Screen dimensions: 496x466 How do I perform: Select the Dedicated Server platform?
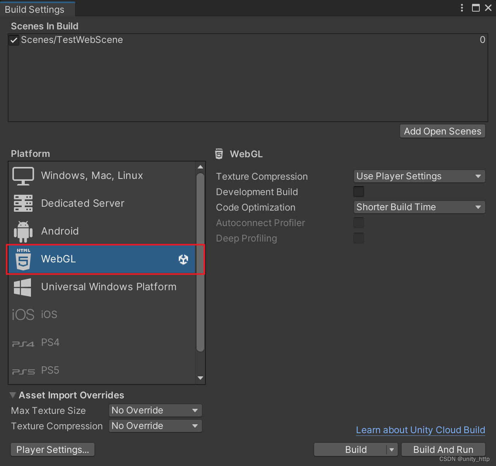102,204
